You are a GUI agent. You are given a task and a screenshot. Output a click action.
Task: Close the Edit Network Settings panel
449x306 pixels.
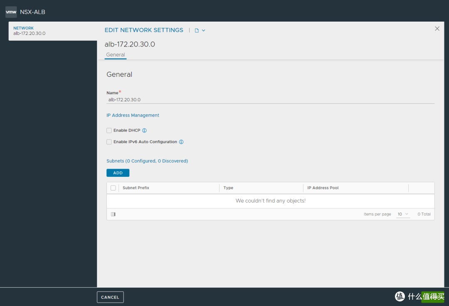(x=437, y=29)
